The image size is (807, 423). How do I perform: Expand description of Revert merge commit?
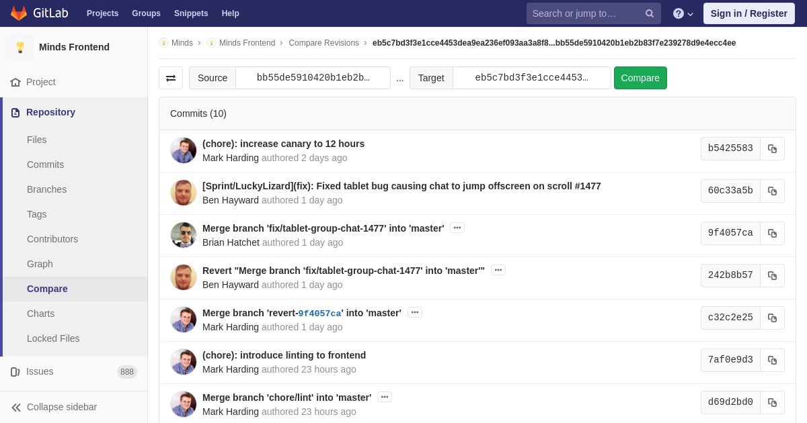(x=498, y=270)
